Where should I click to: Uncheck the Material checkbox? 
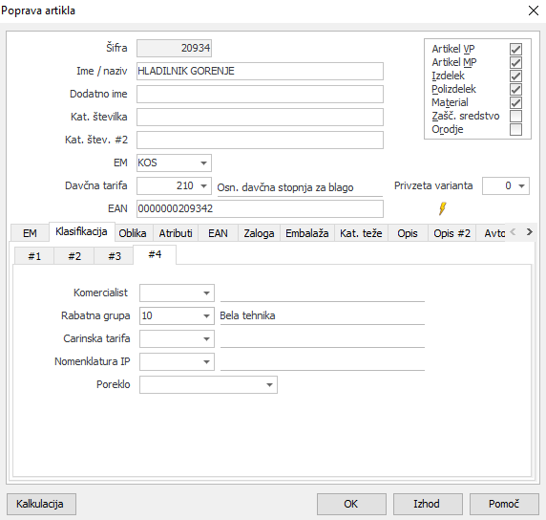coord(515,103)
